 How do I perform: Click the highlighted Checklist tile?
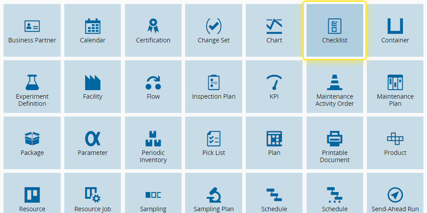pyautogui.click(x=335, y=30)
